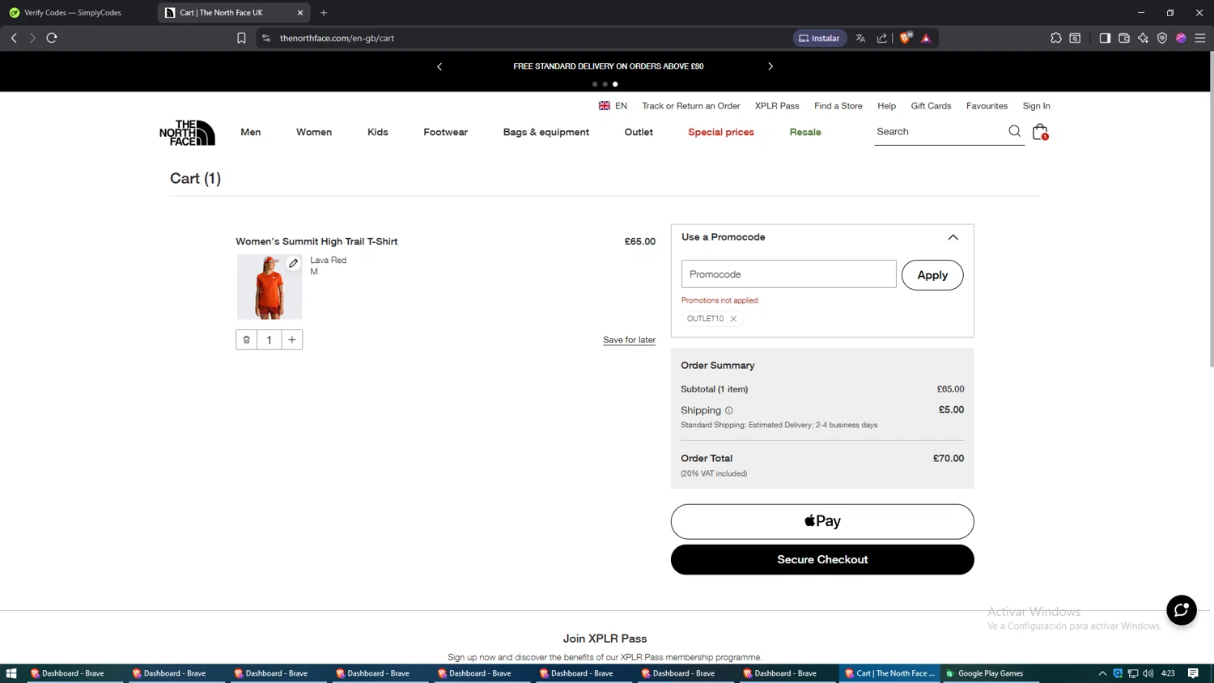This screenshot has height=683, width=1214.
Task: Increase quantity with the plus button
Action: click(292, 340)
